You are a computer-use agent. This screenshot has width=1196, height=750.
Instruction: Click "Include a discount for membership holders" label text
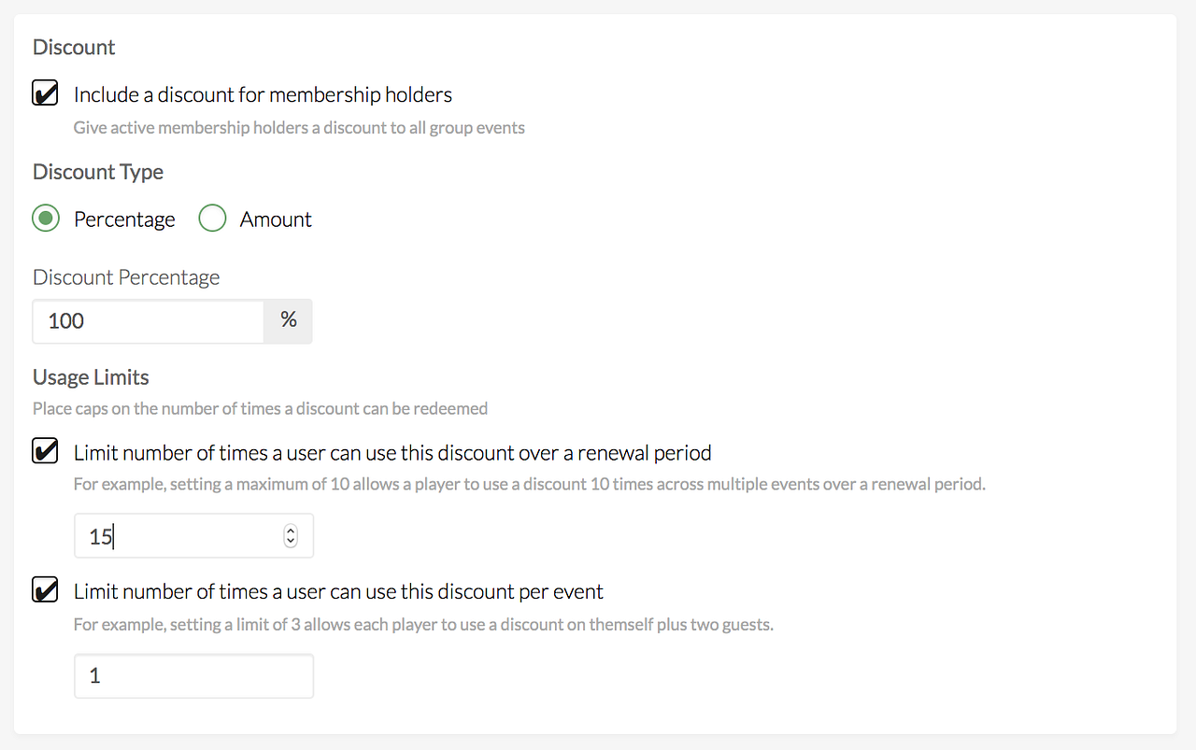263,94
